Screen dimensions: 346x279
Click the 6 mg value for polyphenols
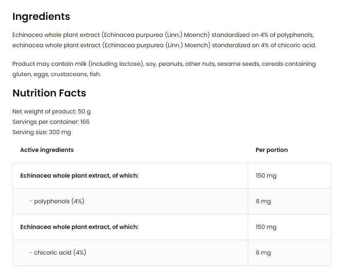(x=263, y=201)
